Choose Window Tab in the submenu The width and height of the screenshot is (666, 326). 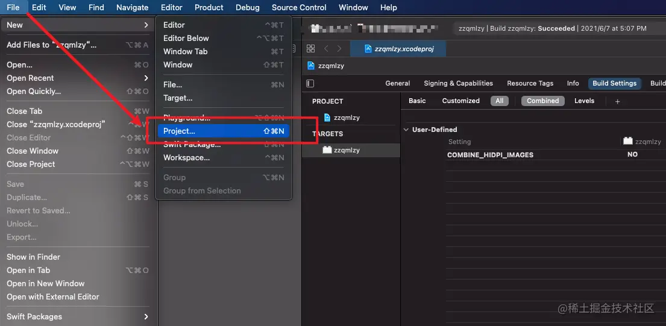click(x=224, y=51)
